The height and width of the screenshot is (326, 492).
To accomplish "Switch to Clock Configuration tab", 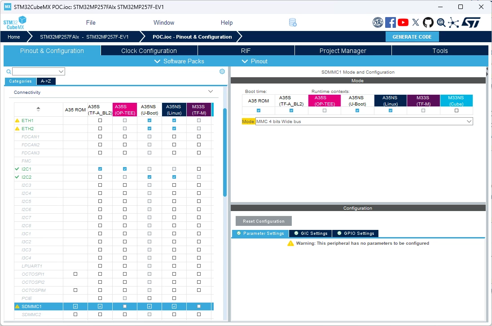I will pyautogui.click(x=149, y=51).
